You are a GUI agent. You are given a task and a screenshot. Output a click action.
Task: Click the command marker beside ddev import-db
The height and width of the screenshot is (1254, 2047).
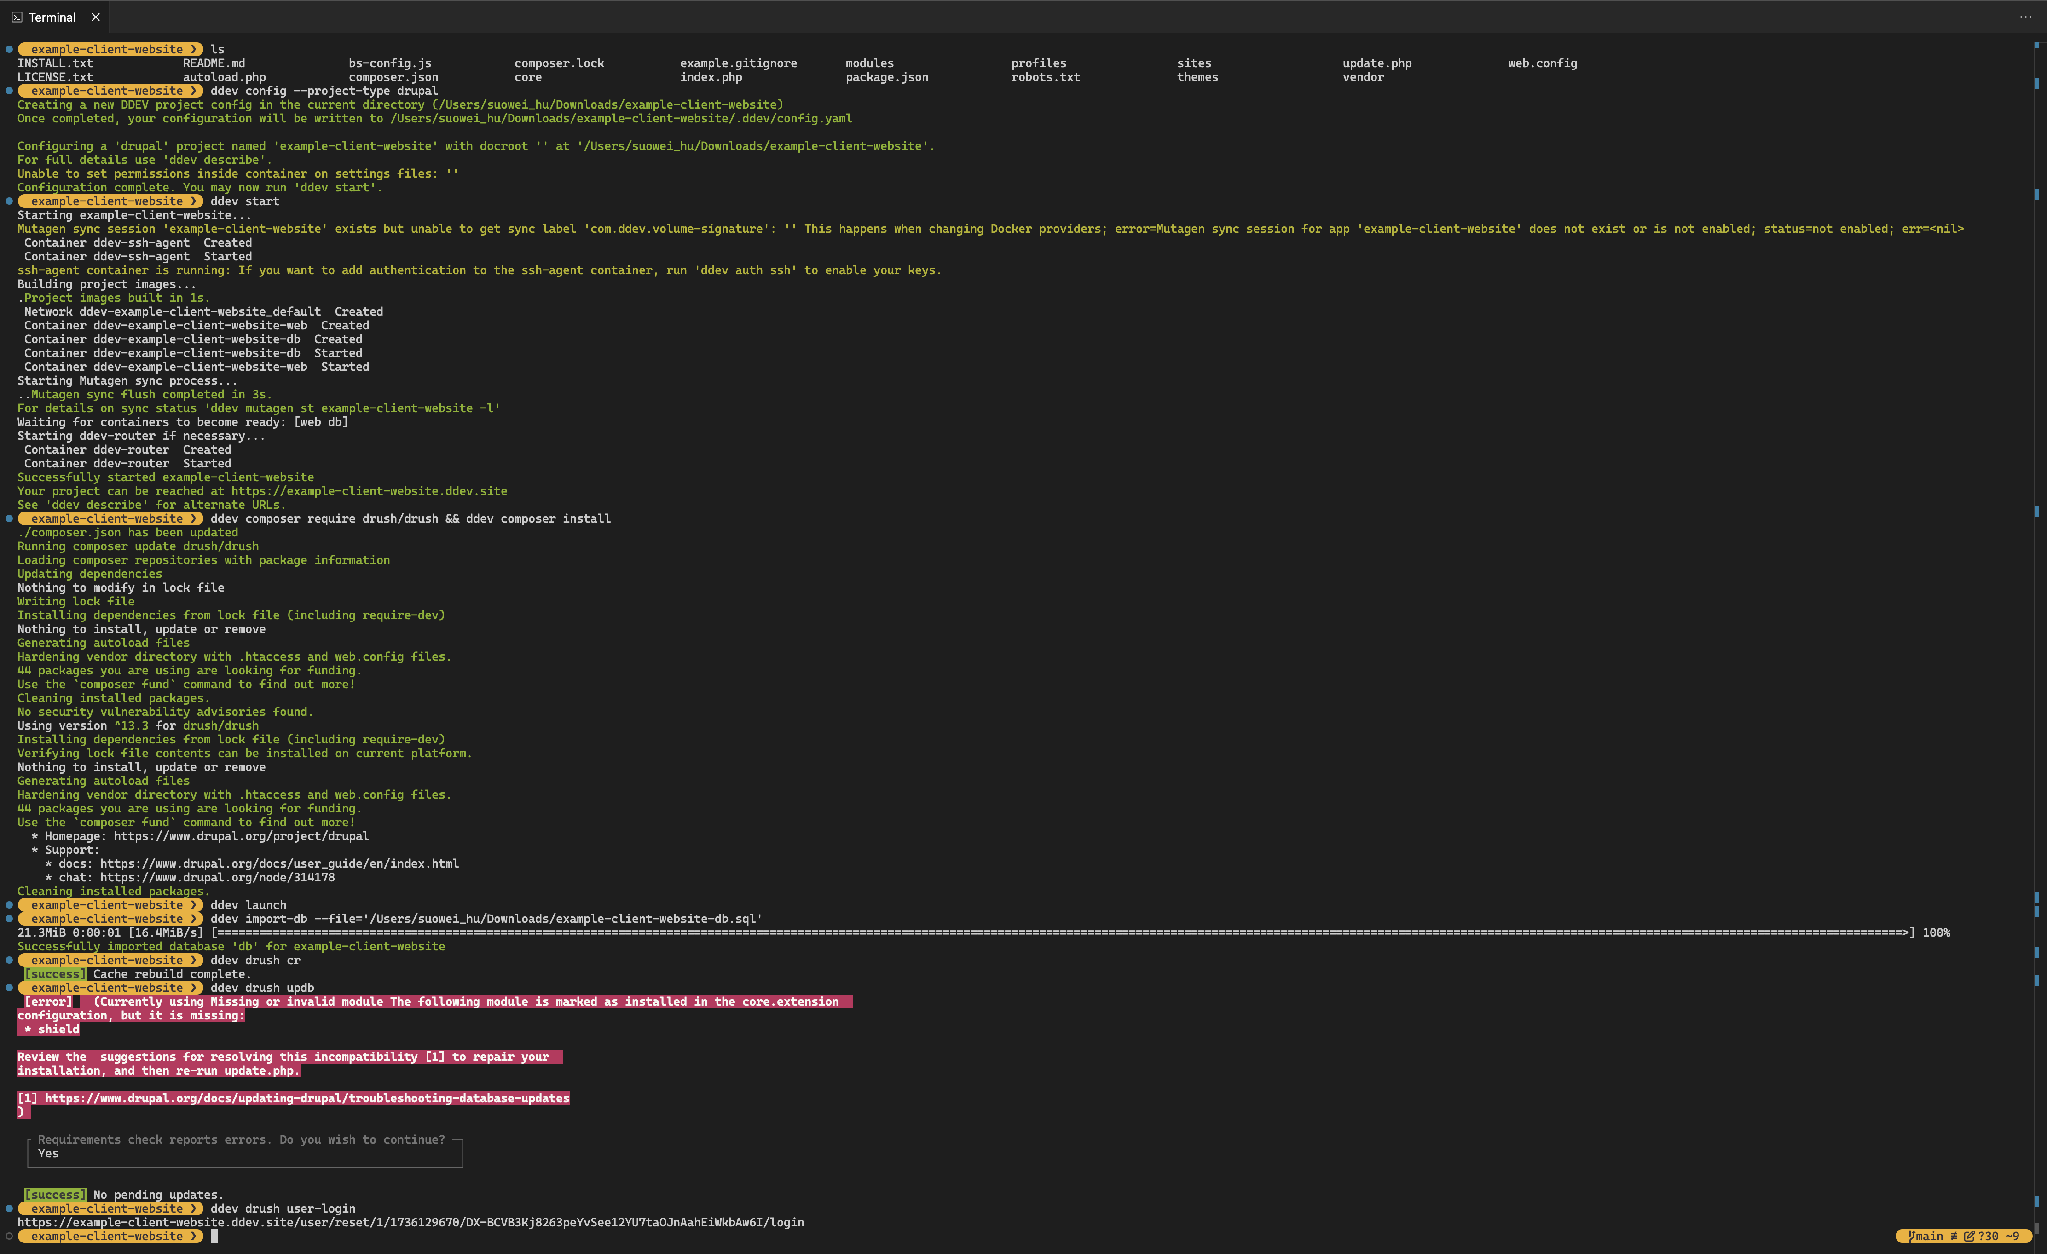(x=9, y=919)
